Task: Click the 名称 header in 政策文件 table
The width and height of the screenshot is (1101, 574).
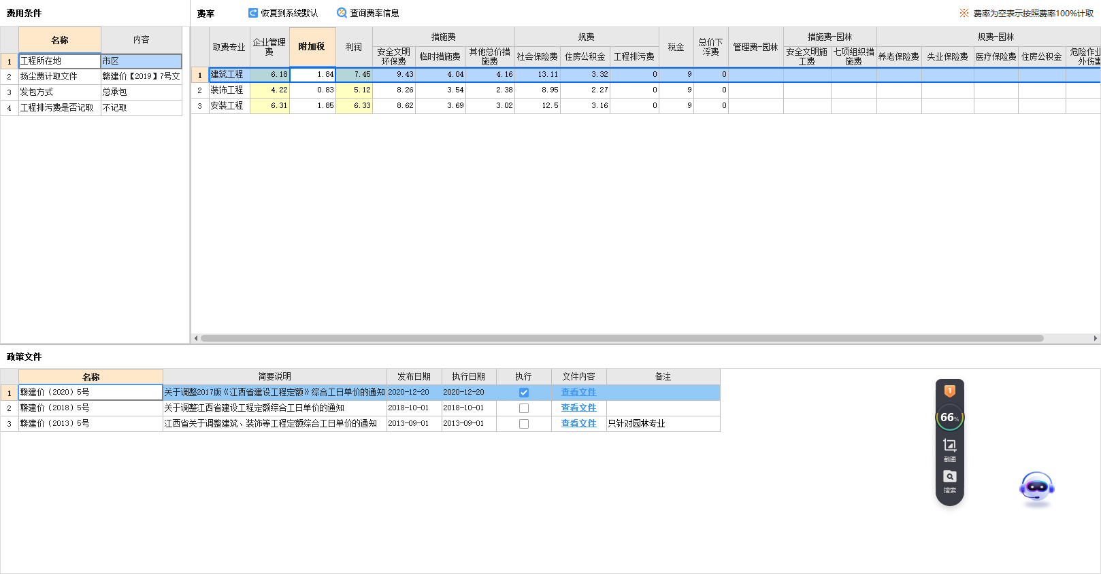Action: click(91, 377)
